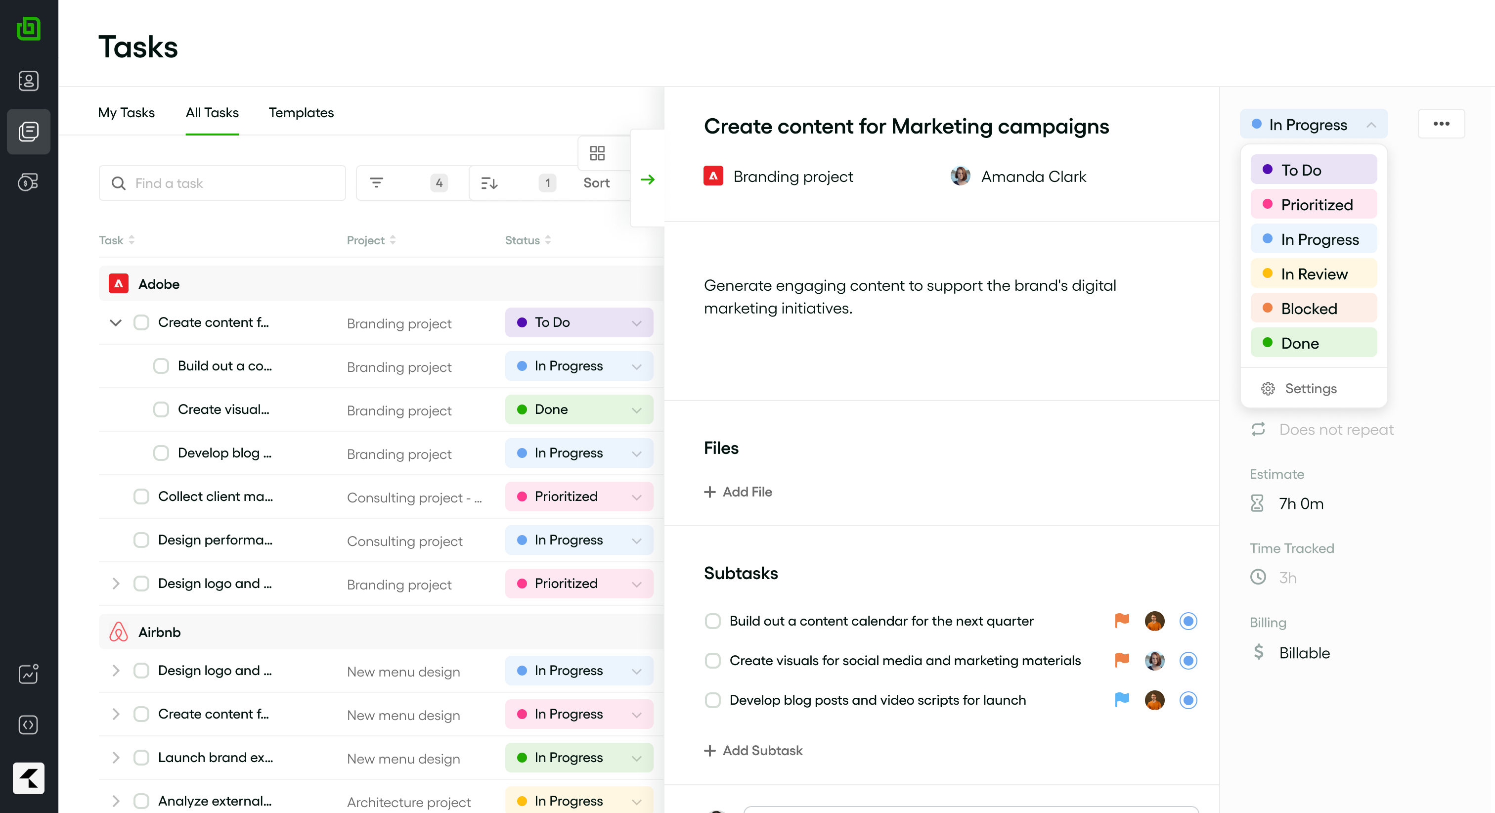Screen dimensions: 1495x813
Task: Click the blue flag on blog posts subtask
Action: pos(1121,700)
